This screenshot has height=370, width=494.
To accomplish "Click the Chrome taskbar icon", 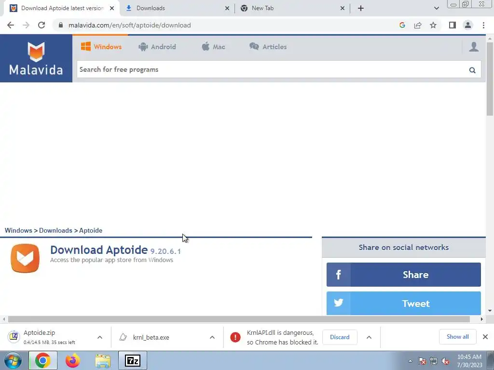I will click(43, 360).
